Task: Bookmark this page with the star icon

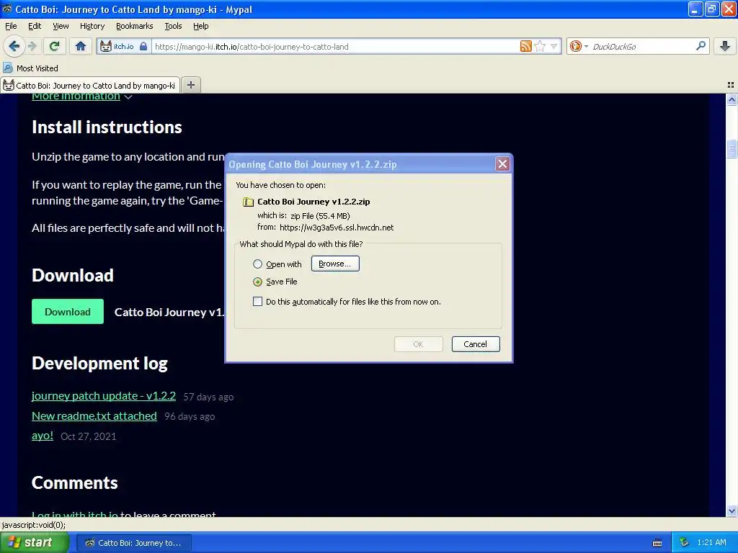Action: 540,46
